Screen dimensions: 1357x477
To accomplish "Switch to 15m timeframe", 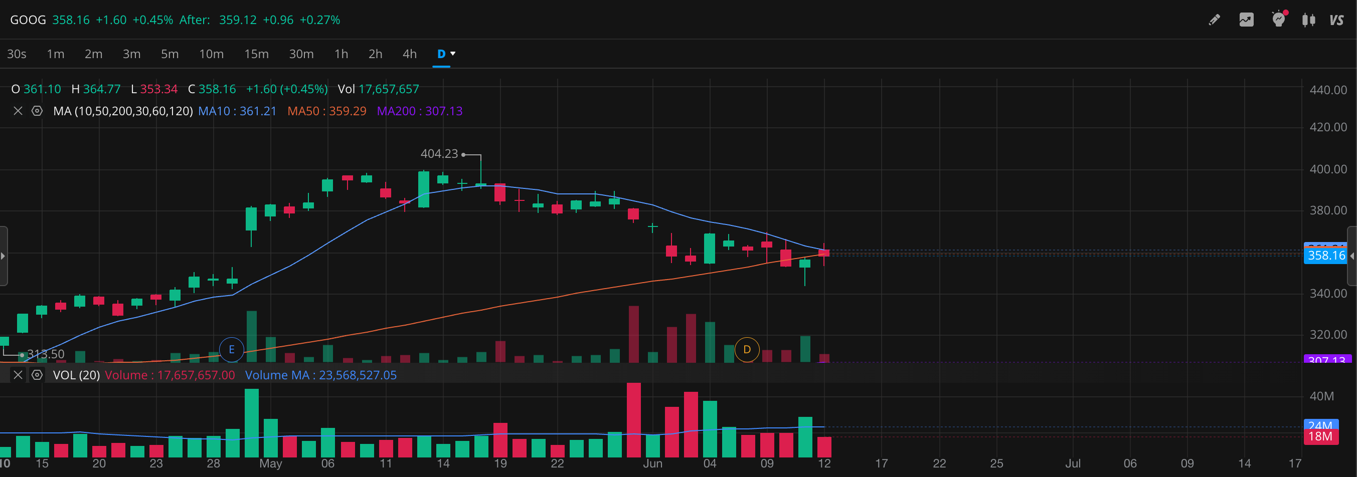I will pos(257,54).
